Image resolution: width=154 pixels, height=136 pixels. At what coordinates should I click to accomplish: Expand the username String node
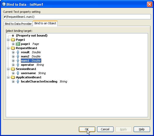[x=13, y=73]
